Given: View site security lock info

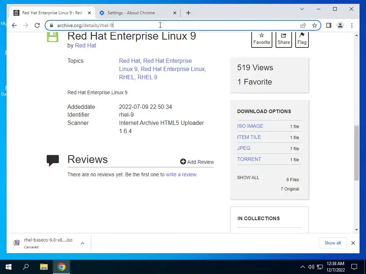Looking at the screenshot, I should coord(51,25).
